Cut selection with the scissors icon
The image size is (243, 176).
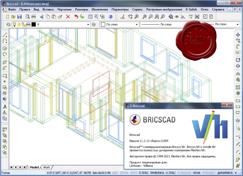[42, 17]
